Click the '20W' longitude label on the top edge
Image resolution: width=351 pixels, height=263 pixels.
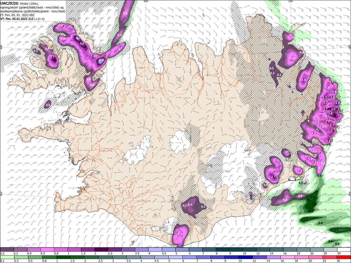(x=146, y=1)
